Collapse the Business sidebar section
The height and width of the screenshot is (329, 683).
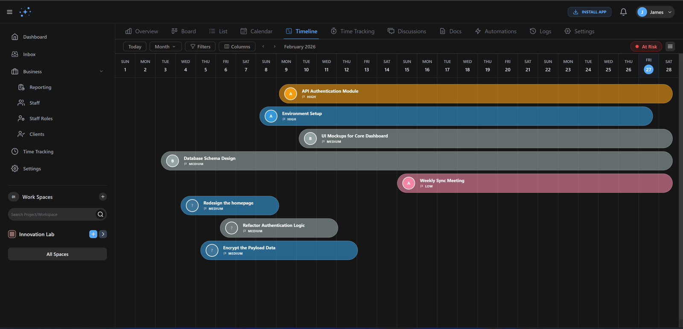pyautogui.click(x=101, y=72)
